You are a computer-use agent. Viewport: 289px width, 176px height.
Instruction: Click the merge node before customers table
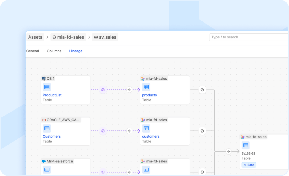129,131
